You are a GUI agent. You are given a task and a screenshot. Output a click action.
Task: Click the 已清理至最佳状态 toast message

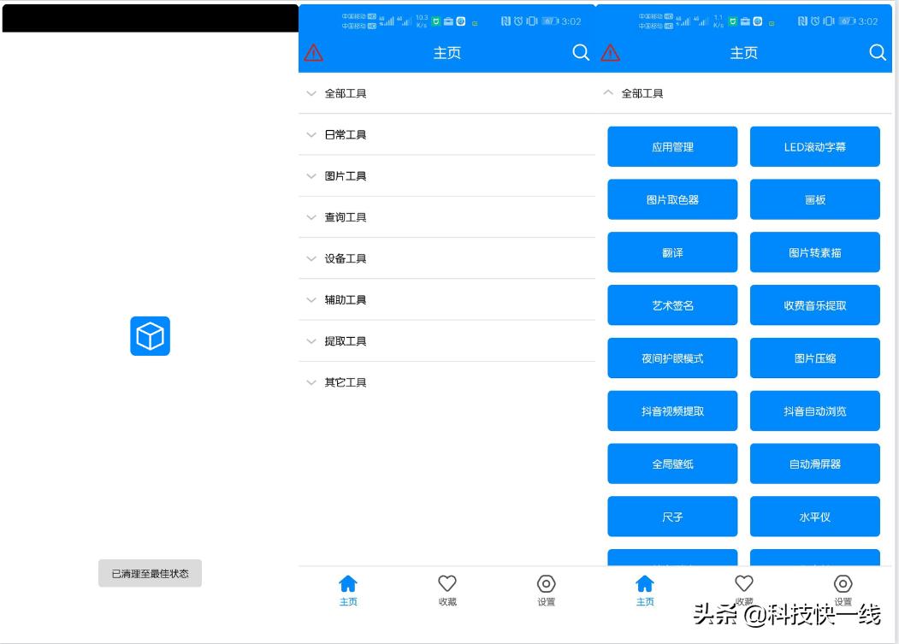pos(150,573)
